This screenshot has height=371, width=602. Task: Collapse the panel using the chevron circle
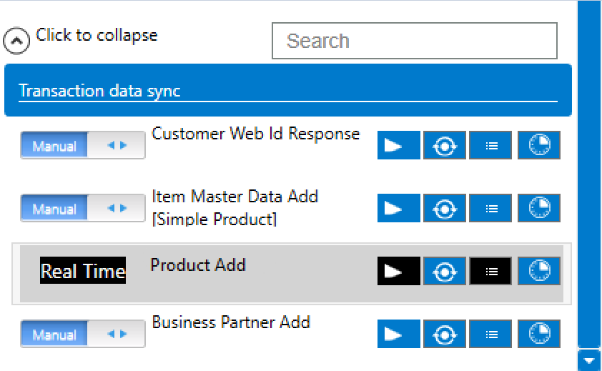16,41
